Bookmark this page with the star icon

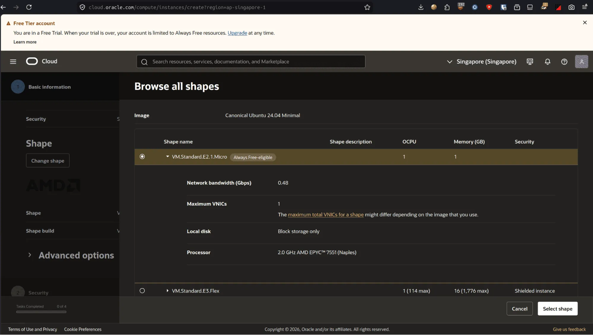point(367,7)
